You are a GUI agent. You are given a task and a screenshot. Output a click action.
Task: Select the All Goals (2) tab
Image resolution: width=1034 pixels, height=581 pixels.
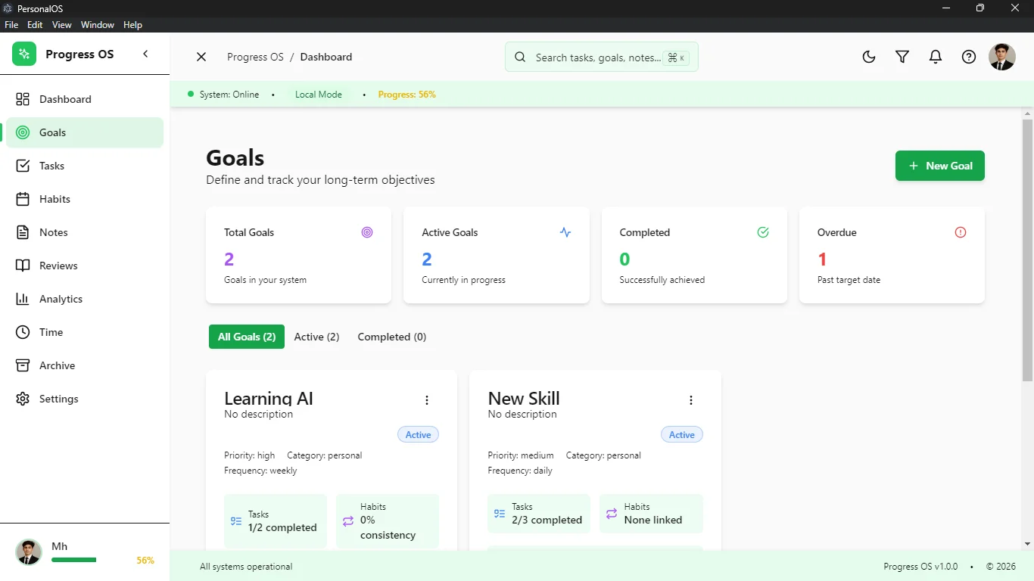tap(247, 337)
